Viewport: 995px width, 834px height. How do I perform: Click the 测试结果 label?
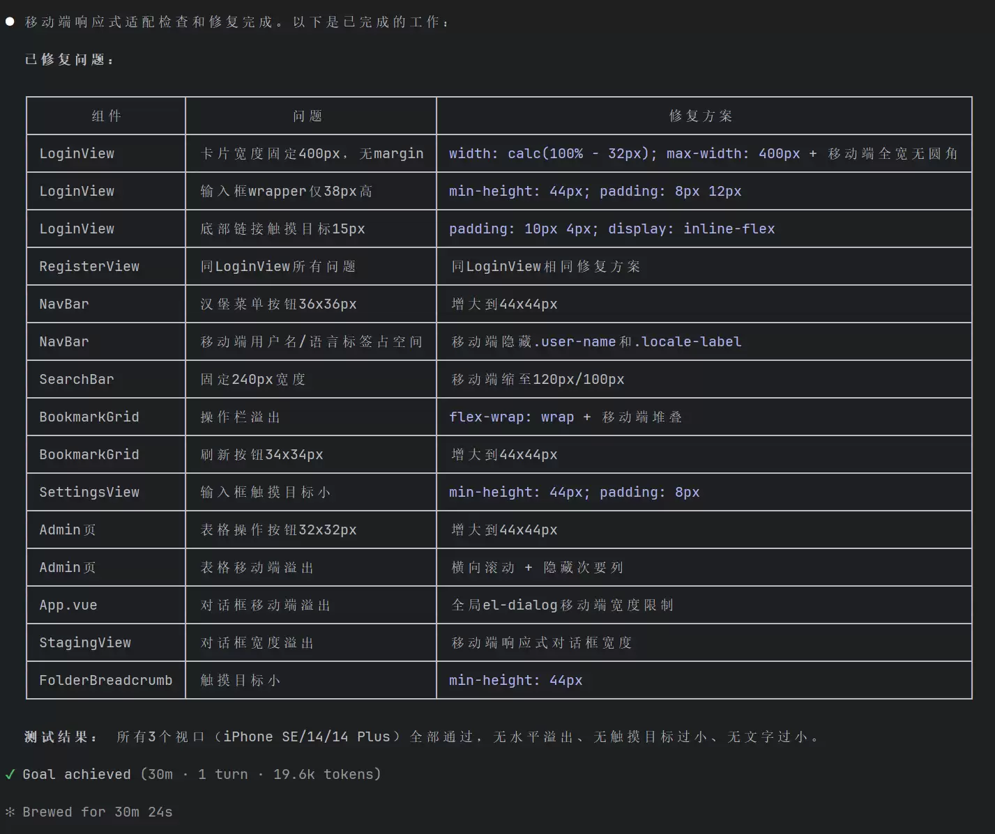61,736
